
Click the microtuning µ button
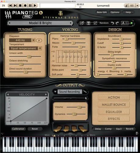[39, 40]
